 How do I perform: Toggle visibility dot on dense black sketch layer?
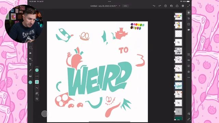tap(175, 51)
